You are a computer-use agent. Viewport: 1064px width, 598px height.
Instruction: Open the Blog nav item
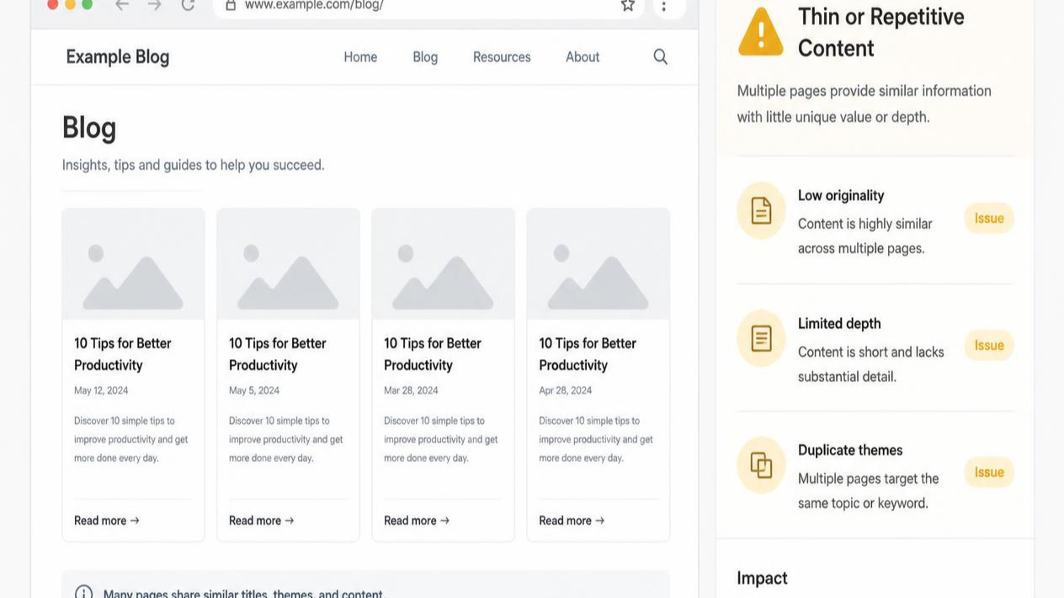tap(425, 57)
